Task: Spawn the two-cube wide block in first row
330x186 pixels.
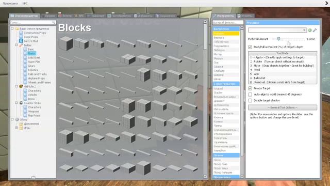Action: [x=81, y=43]
